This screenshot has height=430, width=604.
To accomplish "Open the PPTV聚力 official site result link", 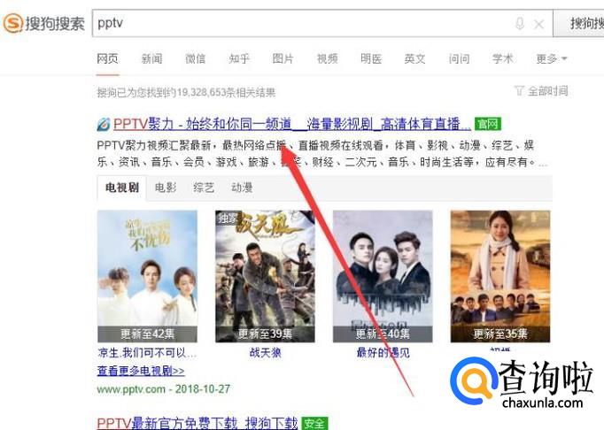I will (x=292, y=124).
